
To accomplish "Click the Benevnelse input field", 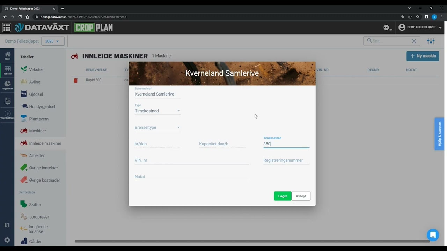I will (x=157, y=94).
